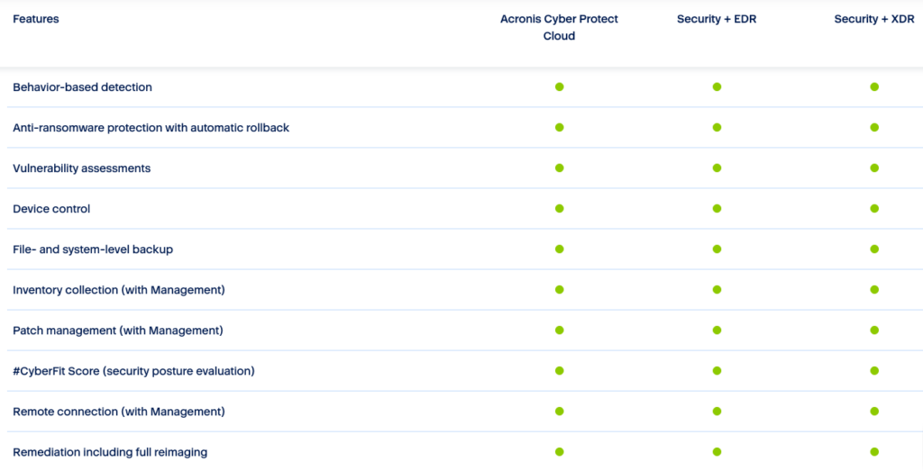923x471 pixels.
Task: Click the Device control feature label
Action: pos(51,209)
